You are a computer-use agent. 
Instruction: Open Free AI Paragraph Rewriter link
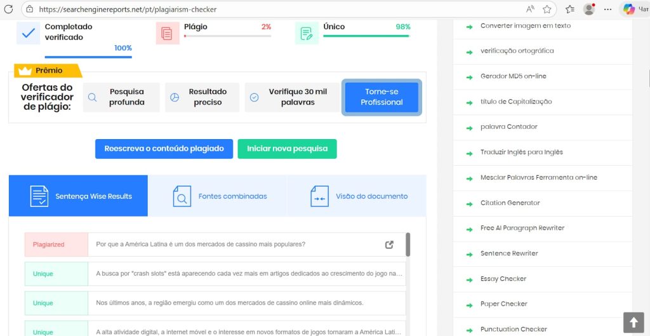(522, 228)
